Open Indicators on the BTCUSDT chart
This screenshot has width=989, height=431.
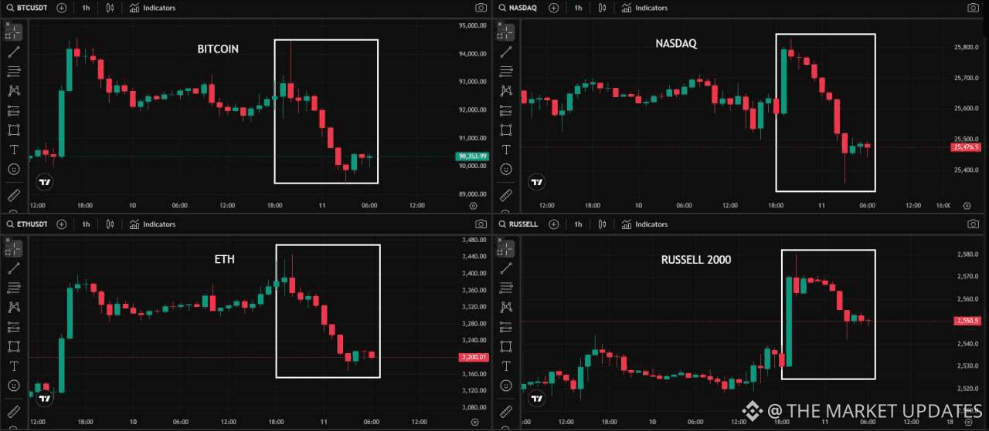(x=152, y=8)
